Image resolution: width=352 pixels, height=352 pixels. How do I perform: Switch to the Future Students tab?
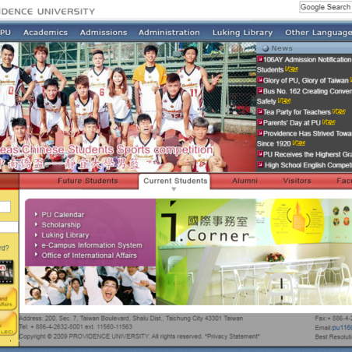tap(88, 181)
